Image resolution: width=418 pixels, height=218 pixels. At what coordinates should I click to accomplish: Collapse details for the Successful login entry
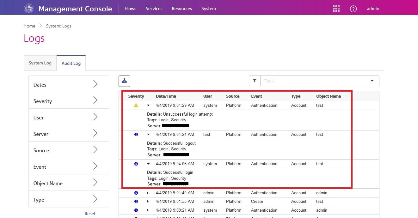pyautogui.click(x=148, y=164)
